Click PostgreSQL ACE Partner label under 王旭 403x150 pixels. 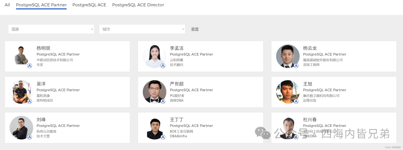point(325,90)
